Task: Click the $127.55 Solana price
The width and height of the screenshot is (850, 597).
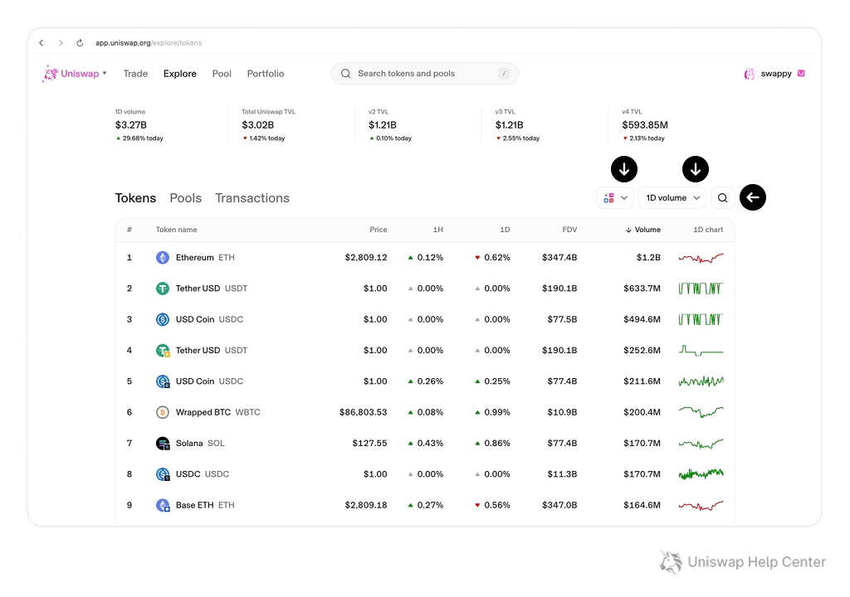Action: [x=369, y=443]
